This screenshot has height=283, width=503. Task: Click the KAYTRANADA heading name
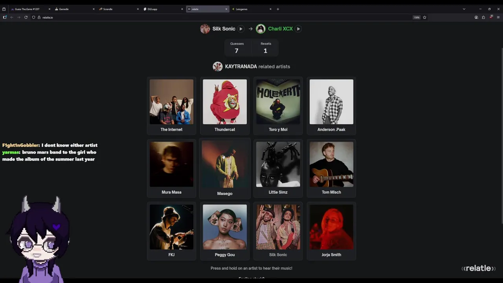[241, 66]
